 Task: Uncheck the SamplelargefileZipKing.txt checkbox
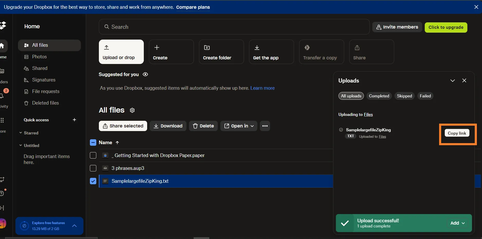click(x=93, y=181)
